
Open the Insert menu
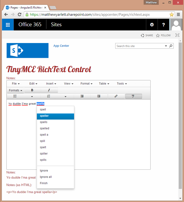pos(51,84)
